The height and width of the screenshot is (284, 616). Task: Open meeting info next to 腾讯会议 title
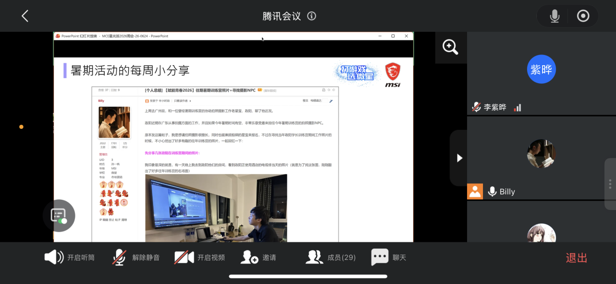click(311, 16)
